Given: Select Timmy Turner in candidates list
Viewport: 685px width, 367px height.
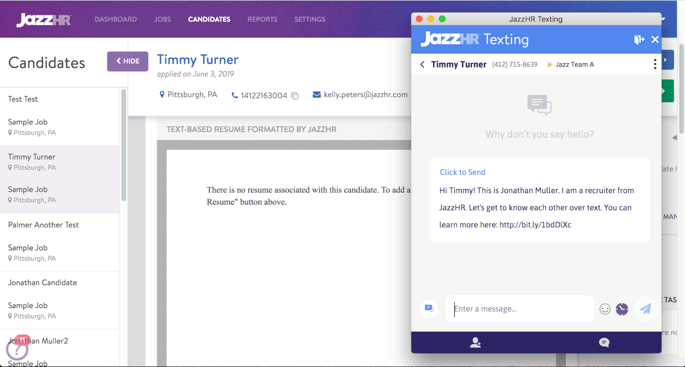Looking at the screenshot, I should tap(32, 157).
